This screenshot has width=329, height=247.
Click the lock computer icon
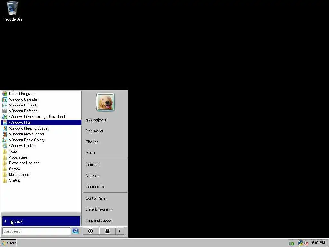(x=107, y=231)
